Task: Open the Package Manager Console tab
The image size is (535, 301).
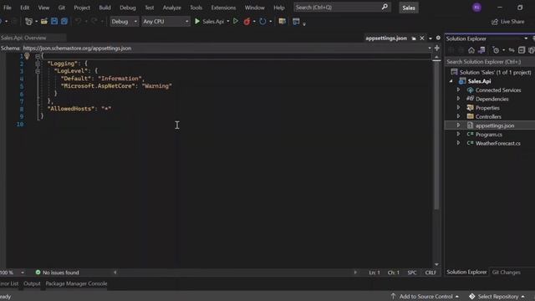Action: pos(76,283)
